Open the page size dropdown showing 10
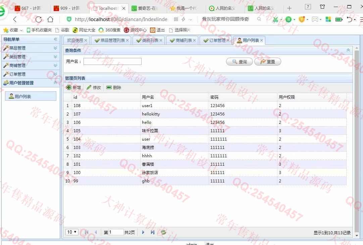 [72, 232]
